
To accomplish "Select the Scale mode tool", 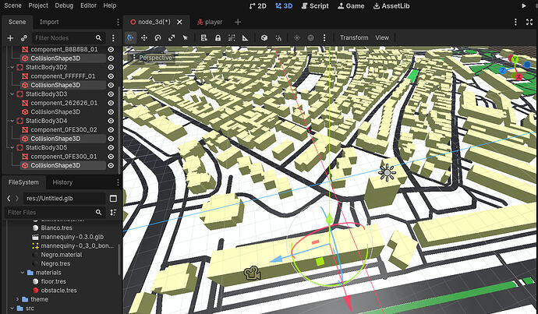I will 172,37.
